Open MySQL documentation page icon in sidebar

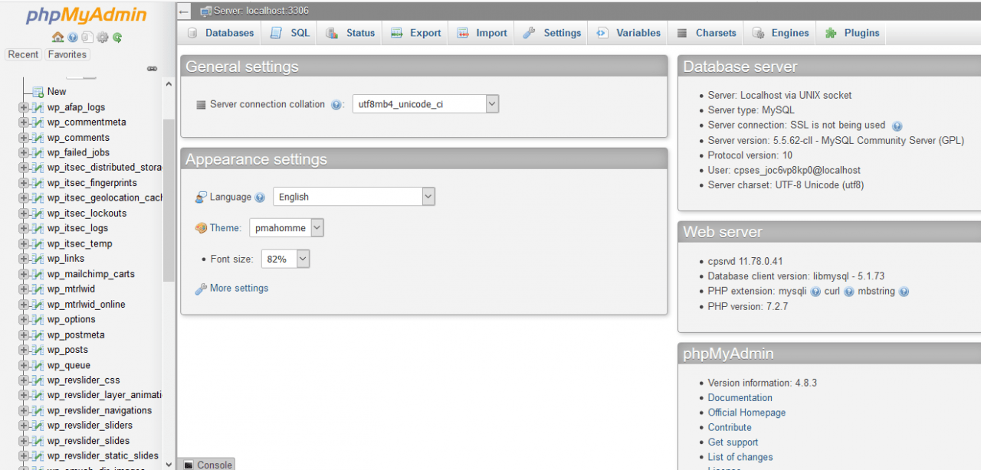coord(87,38)
